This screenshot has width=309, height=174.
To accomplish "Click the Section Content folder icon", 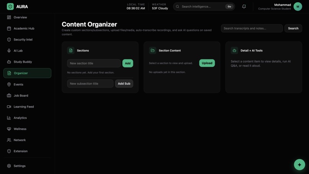I will point(153,50).
